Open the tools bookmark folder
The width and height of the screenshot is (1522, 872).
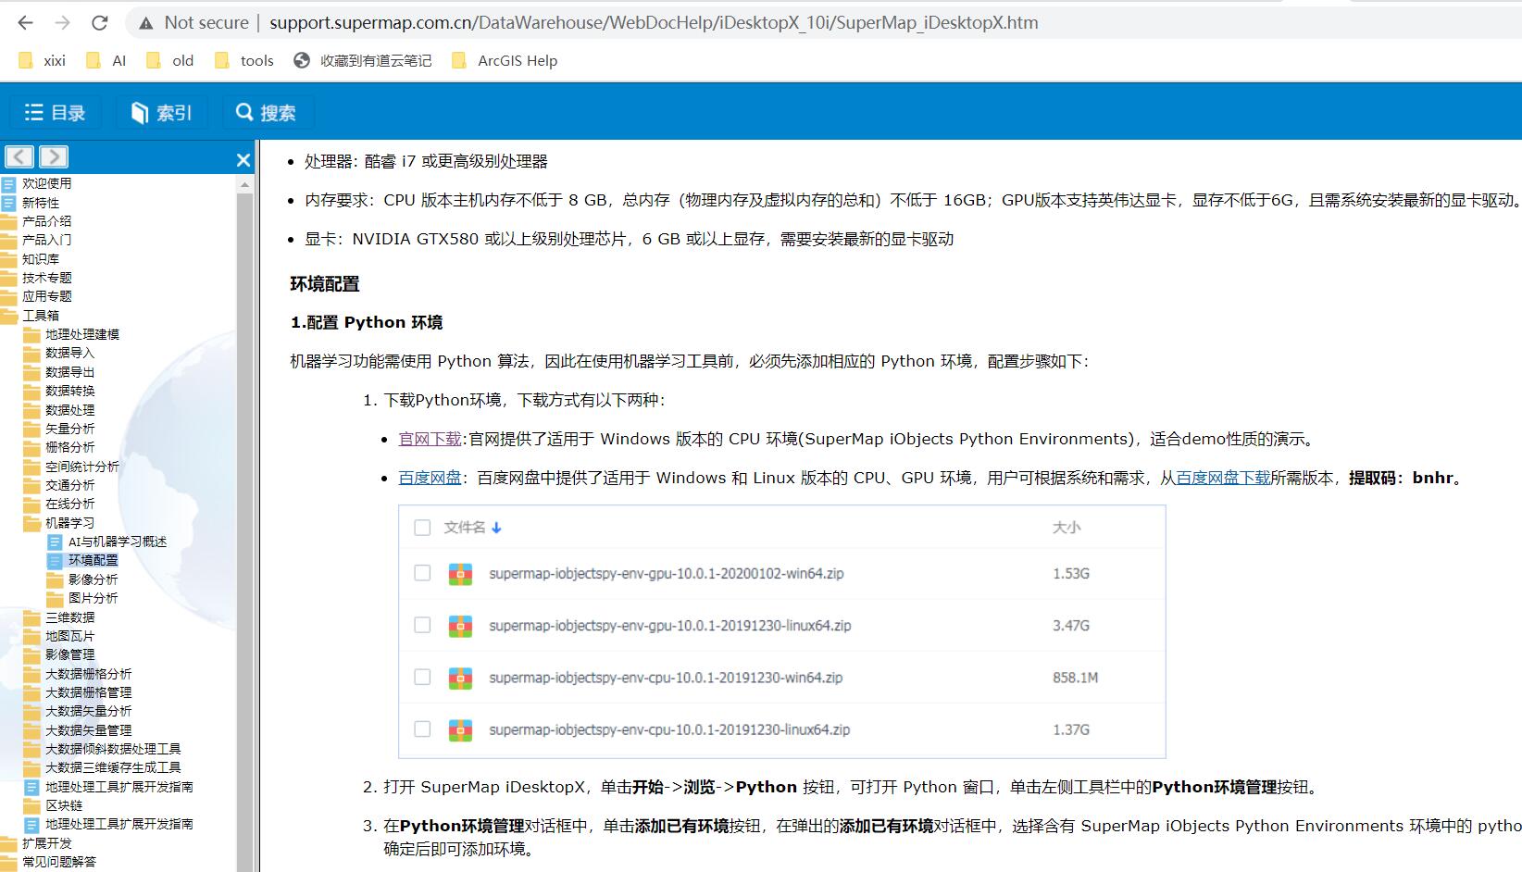[244, 60]
